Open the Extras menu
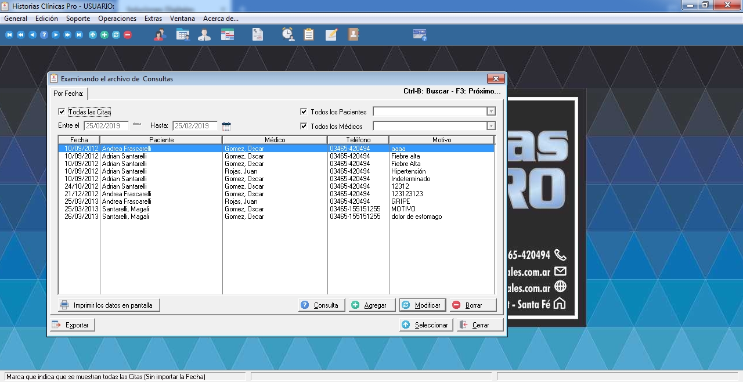The width and height of the screenshot is (743, 382). pyautogui.click(x=153, y=19)
